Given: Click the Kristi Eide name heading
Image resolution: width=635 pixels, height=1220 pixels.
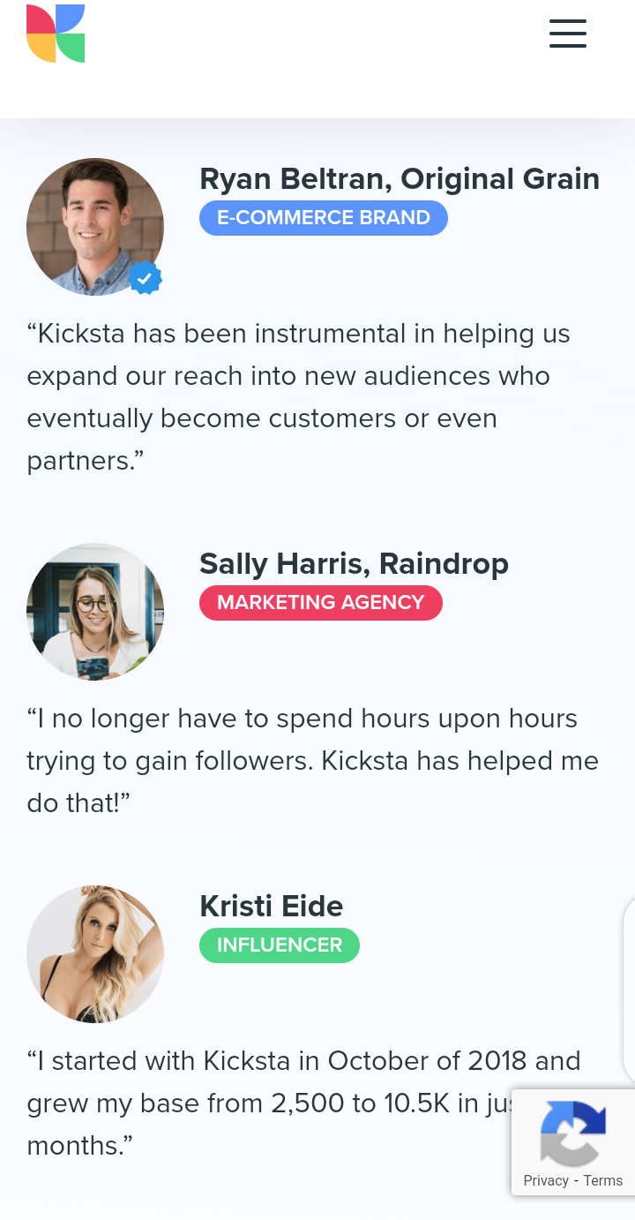Looking at the screenshot, I should (271, 907).
